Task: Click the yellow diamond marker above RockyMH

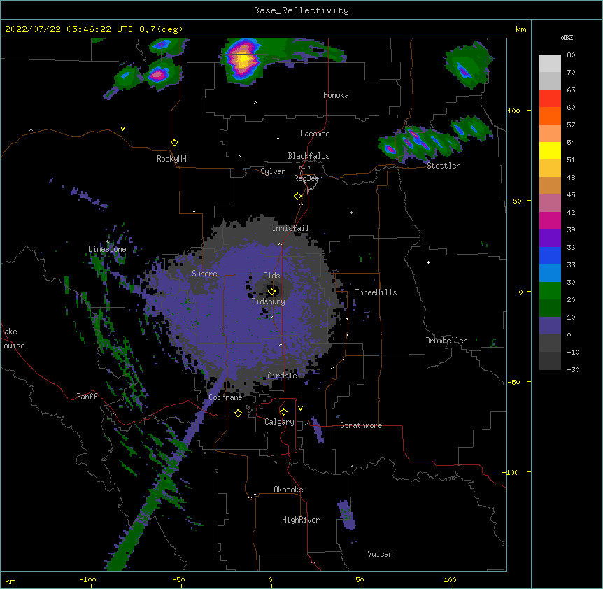Action: (174, 143)
